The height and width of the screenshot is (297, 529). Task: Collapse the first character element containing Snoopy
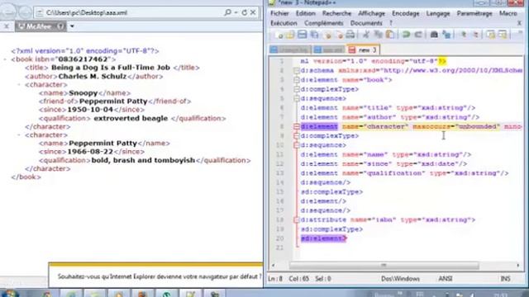tap(19, 84)
